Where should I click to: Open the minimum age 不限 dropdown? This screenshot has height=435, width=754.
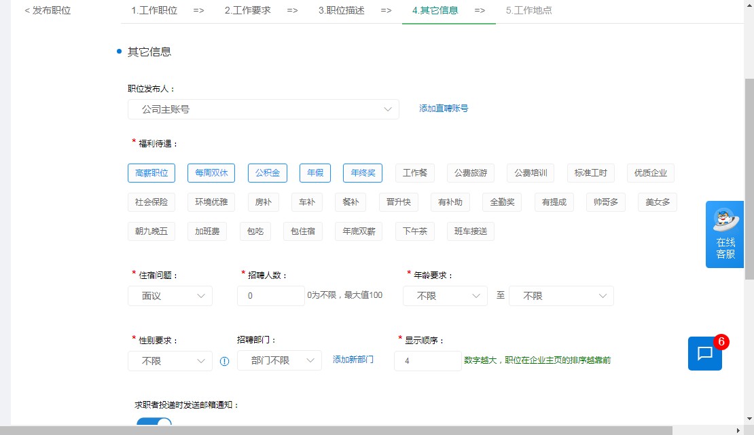(444, 295)
